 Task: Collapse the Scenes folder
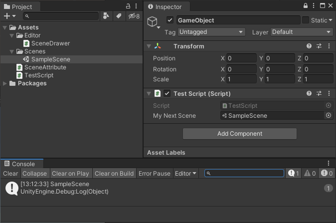[x=12, y=51]
